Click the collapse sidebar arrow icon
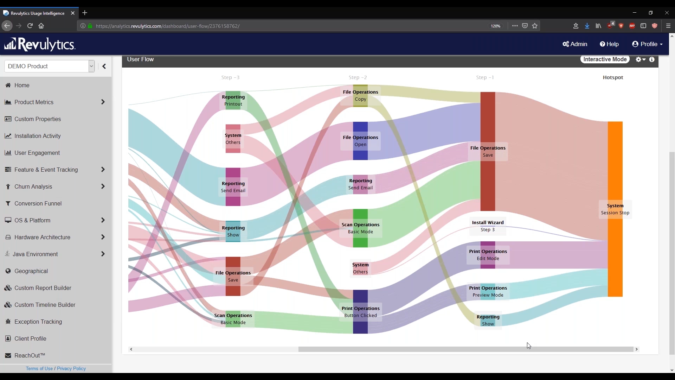 (x=103, y=66)
